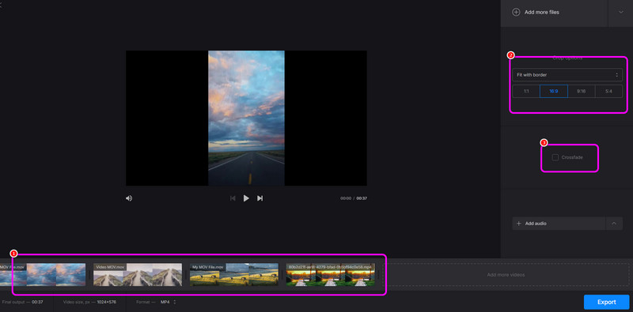Screen dimensions: 633x312
Task: Open the Fit with border crop dropdown
Action: tap(567, 75)
